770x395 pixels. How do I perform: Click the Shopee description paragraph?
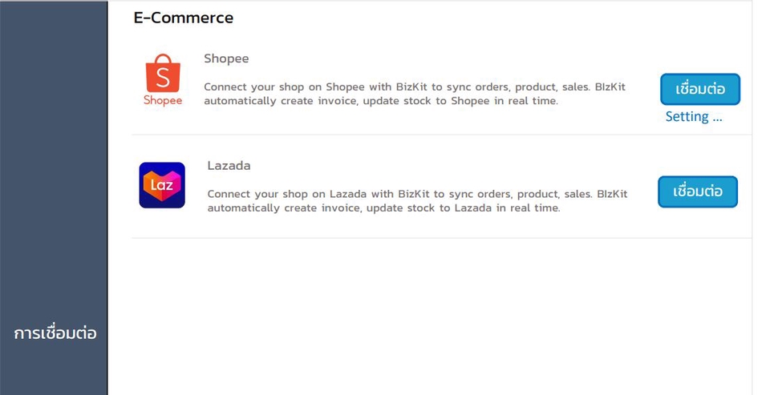pyautogui.click(x=415, y=94)
